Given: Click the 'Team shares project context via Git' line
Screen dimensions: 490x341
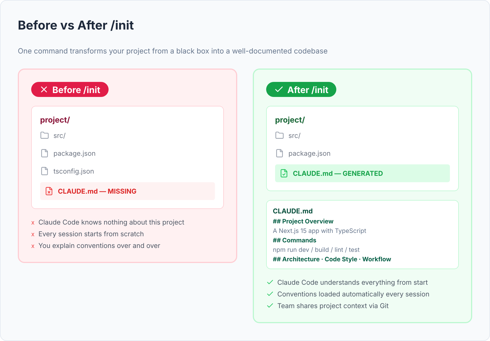Looking at the screenshot, I should coord(333,306).
